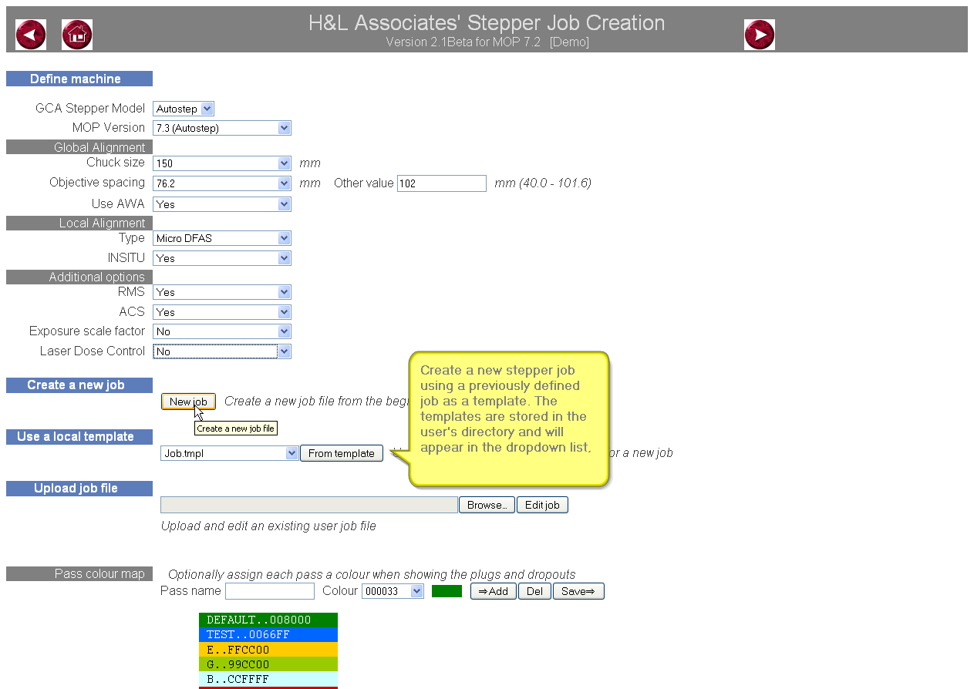
Task: Open the Colour 000033 dropdown
Action: pyautogui.click(x=393, y=591)
